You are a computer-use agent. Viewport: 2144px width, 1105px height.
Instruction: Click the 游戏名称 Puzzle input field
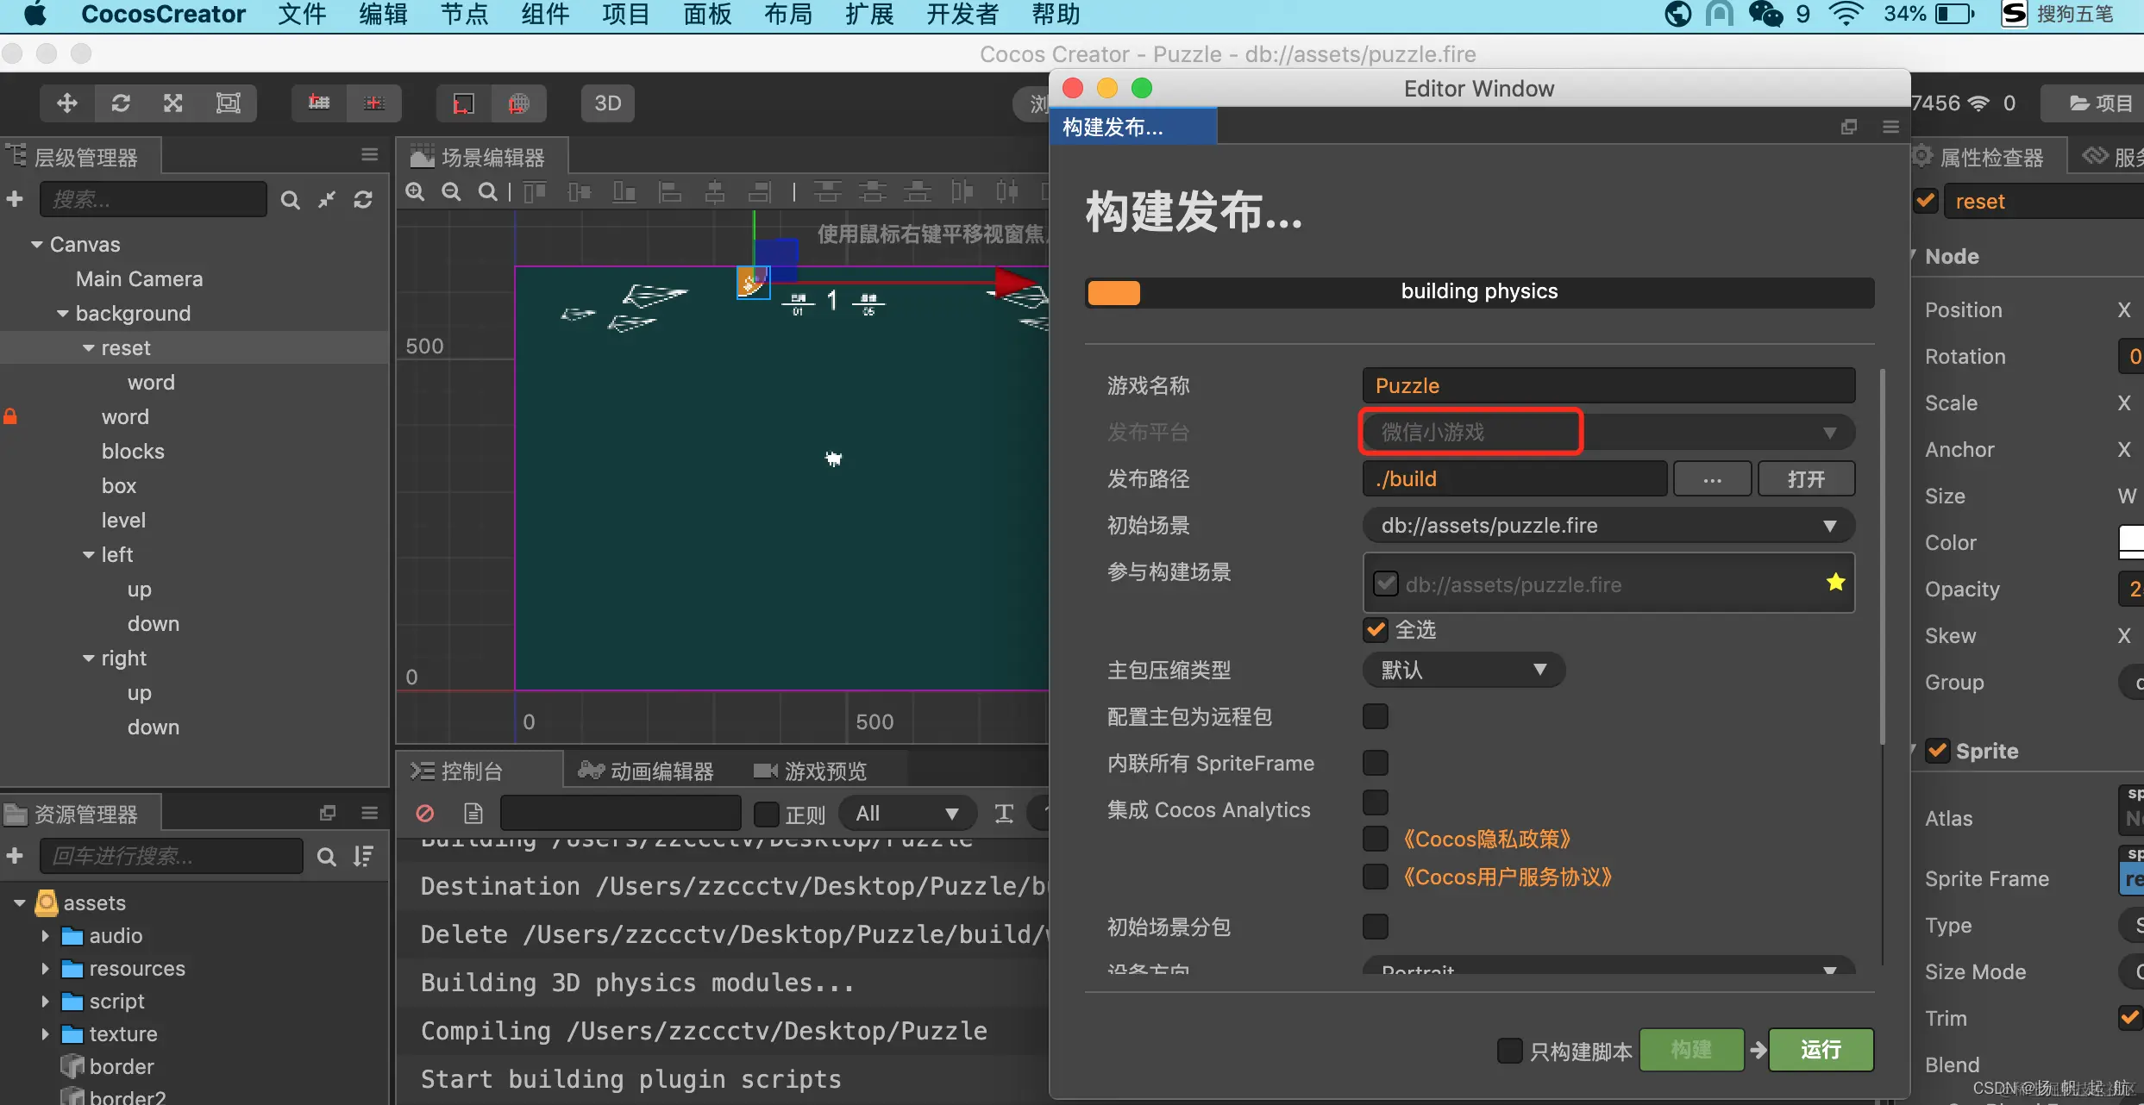pyautogui.click(x=1608, y=385)
